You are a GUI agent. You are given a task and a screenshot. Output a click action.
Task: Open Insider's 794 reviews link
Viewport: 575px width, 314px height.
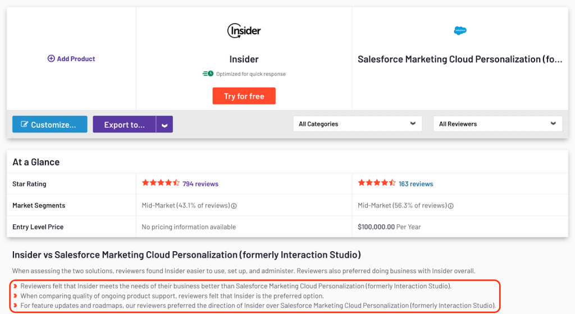pos(200,184)
